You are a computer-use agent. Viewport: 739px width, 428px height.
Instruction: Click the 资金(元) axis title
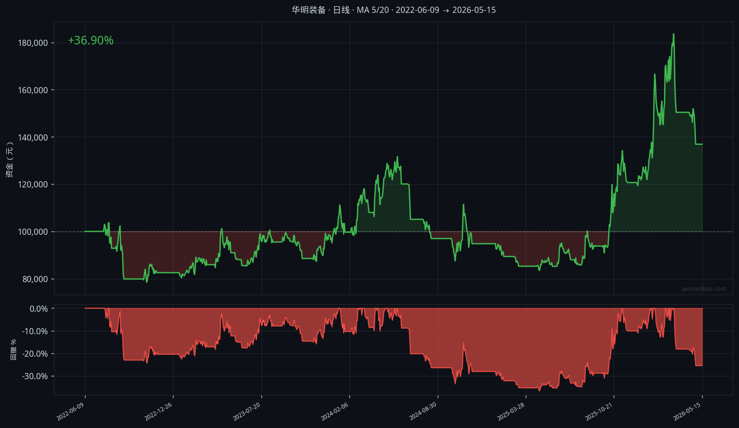(10, 159)
